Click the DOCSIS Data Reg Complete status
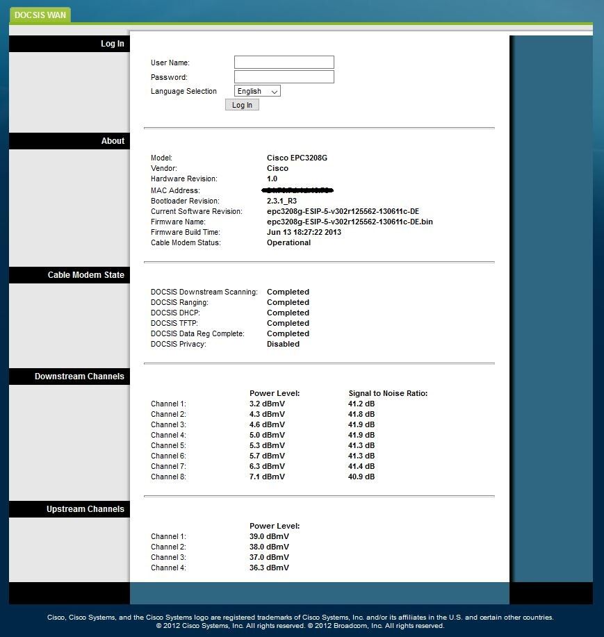 tap(288, 333)
